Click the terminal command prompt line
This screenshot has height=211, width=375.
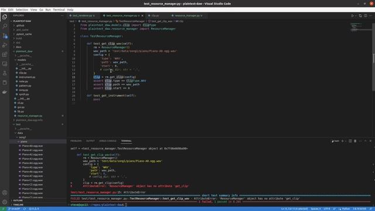98,205
